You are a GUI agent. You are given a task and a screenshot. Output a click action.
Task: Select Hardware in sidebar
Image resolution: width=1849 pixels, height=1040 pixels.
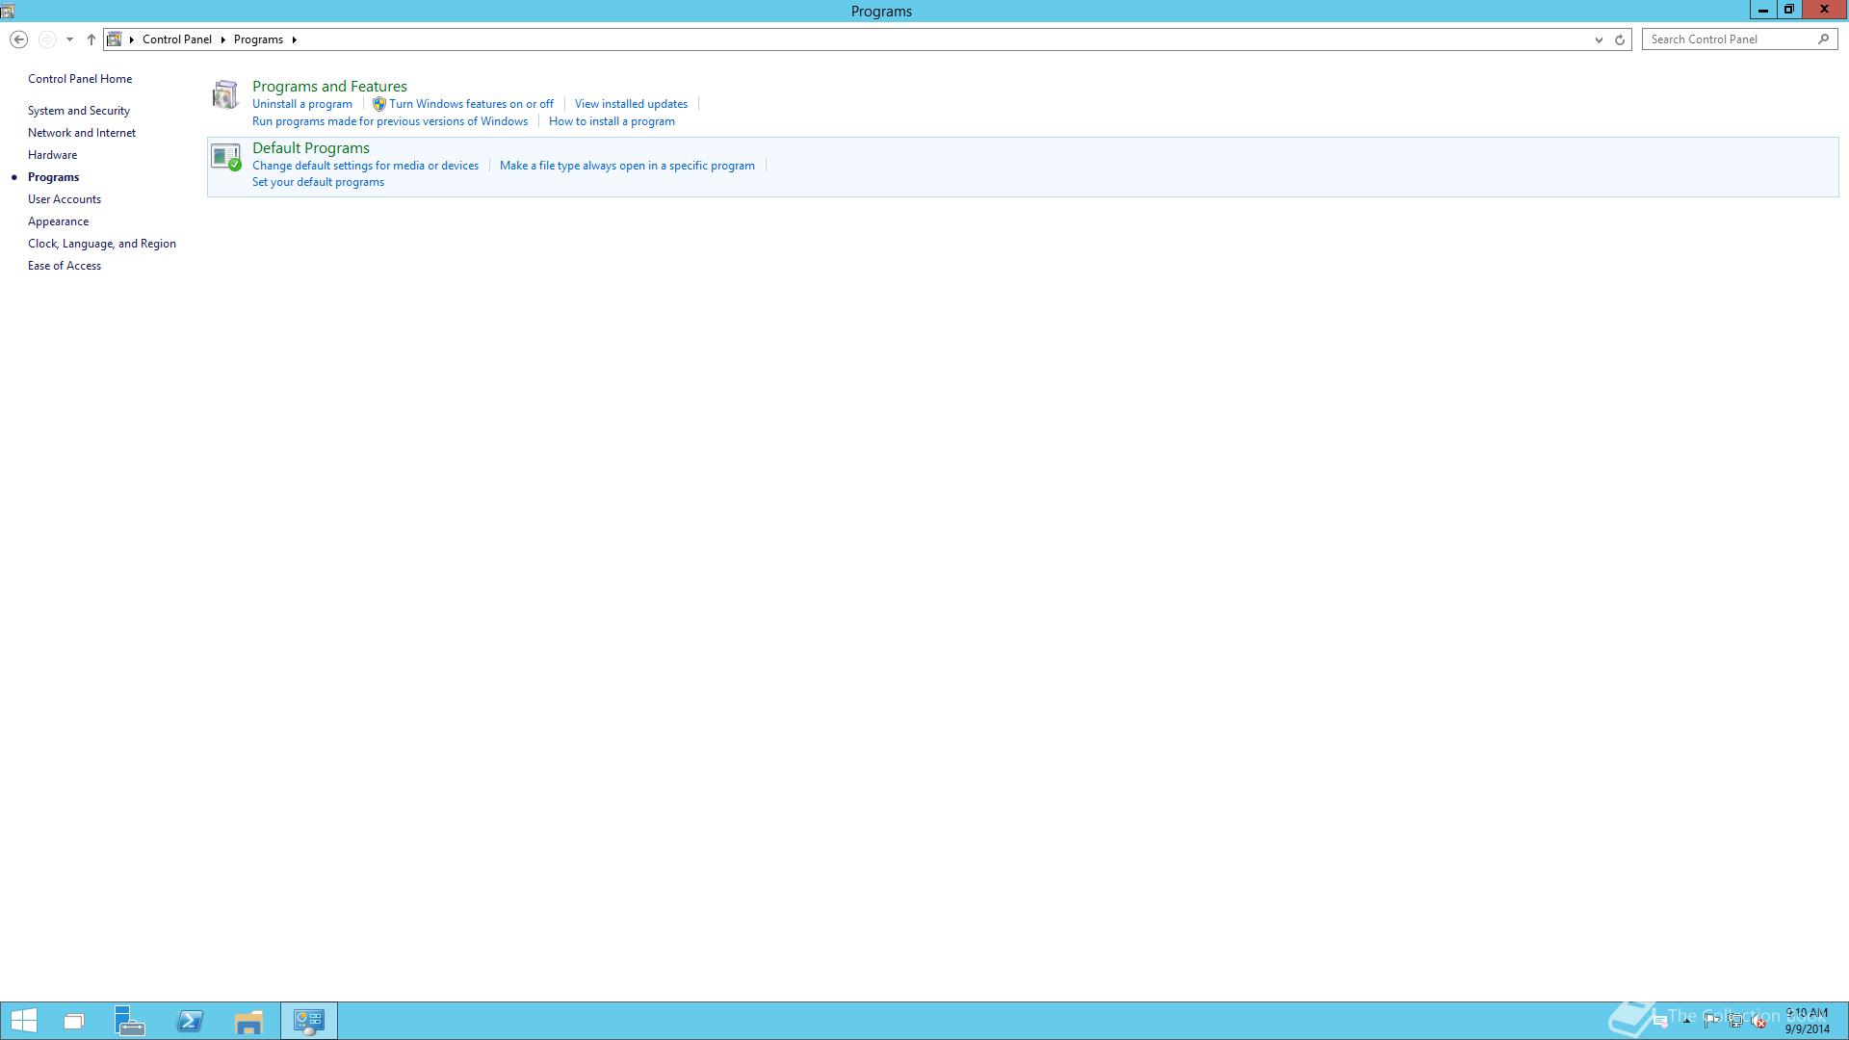[52, 155]
